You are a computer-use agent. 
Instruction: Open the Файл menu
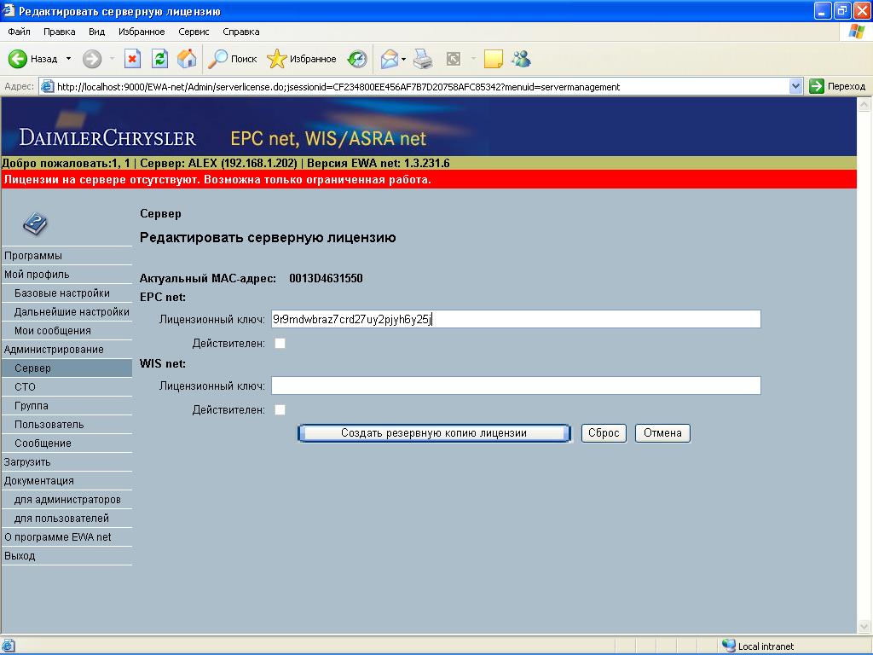(19, 32)
